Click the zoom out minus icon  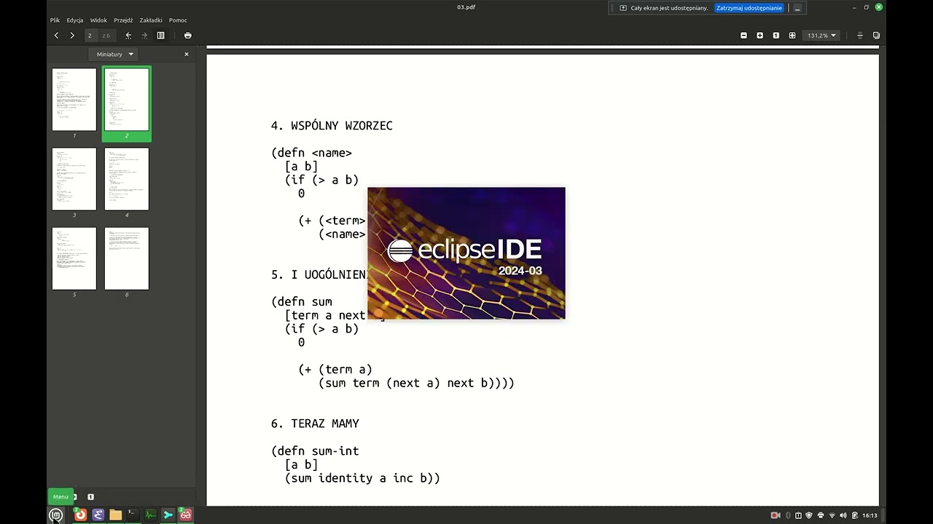pyautogui.click(x=743, y=35)
